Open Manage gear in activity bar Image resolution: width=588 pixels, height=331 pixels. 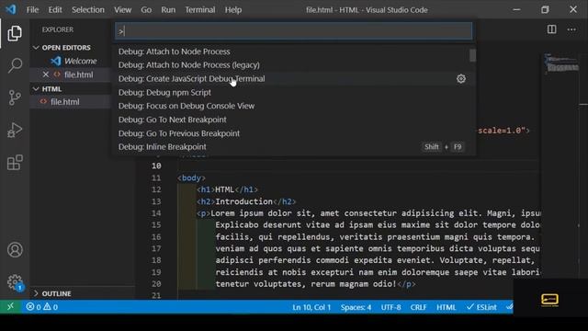(x=15, y=282)
